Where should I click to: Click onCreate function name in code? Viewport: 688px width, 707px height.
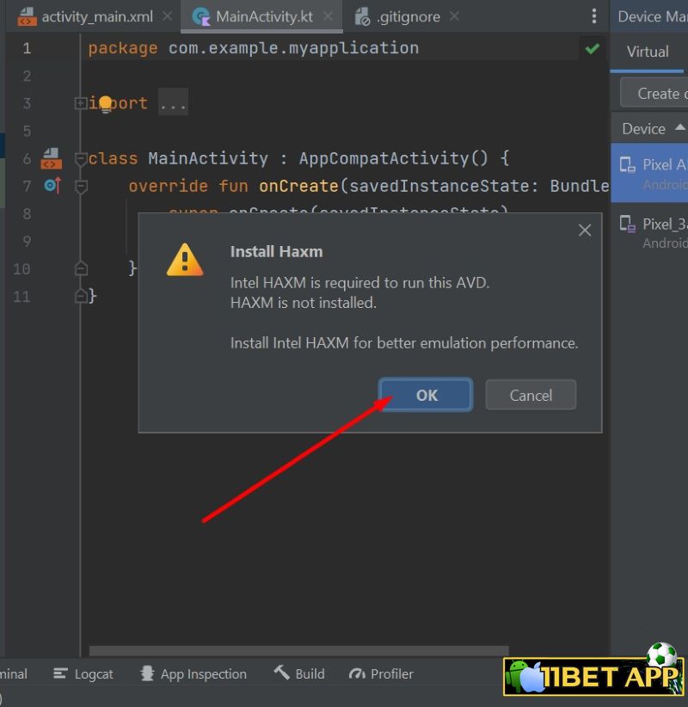[x=298, y=186]
